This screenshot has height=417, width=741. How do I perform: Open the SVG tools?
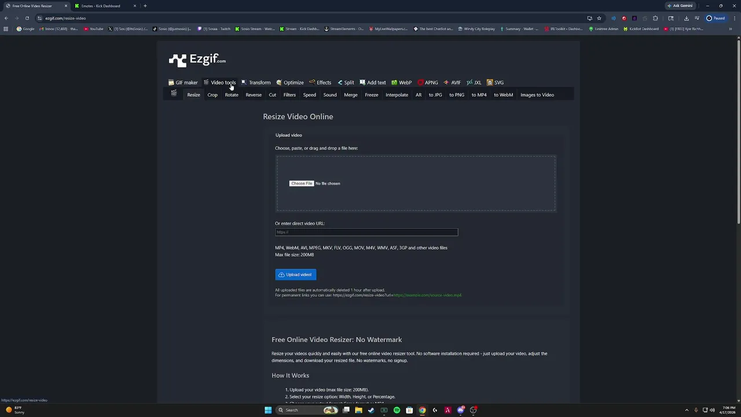coord(495,82)
